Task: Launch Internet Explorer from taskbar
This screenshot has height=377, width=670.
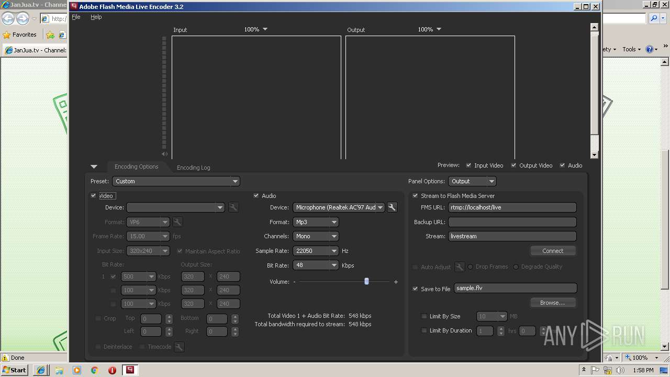Action: coord(41,370)
